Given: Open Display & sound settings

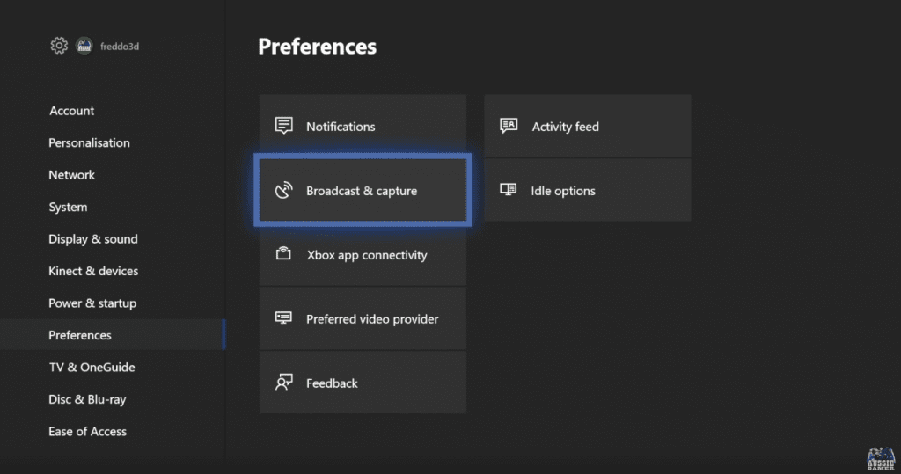Looking at the screenshot, I should (93, 239).
